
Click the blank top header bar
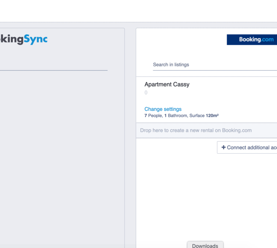pos(138,11)
